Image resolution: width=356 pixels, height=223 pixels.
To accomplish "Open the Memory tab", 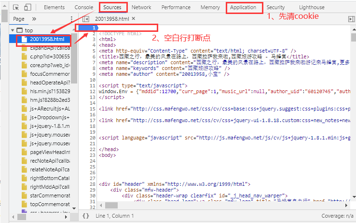I will point(210,8).
